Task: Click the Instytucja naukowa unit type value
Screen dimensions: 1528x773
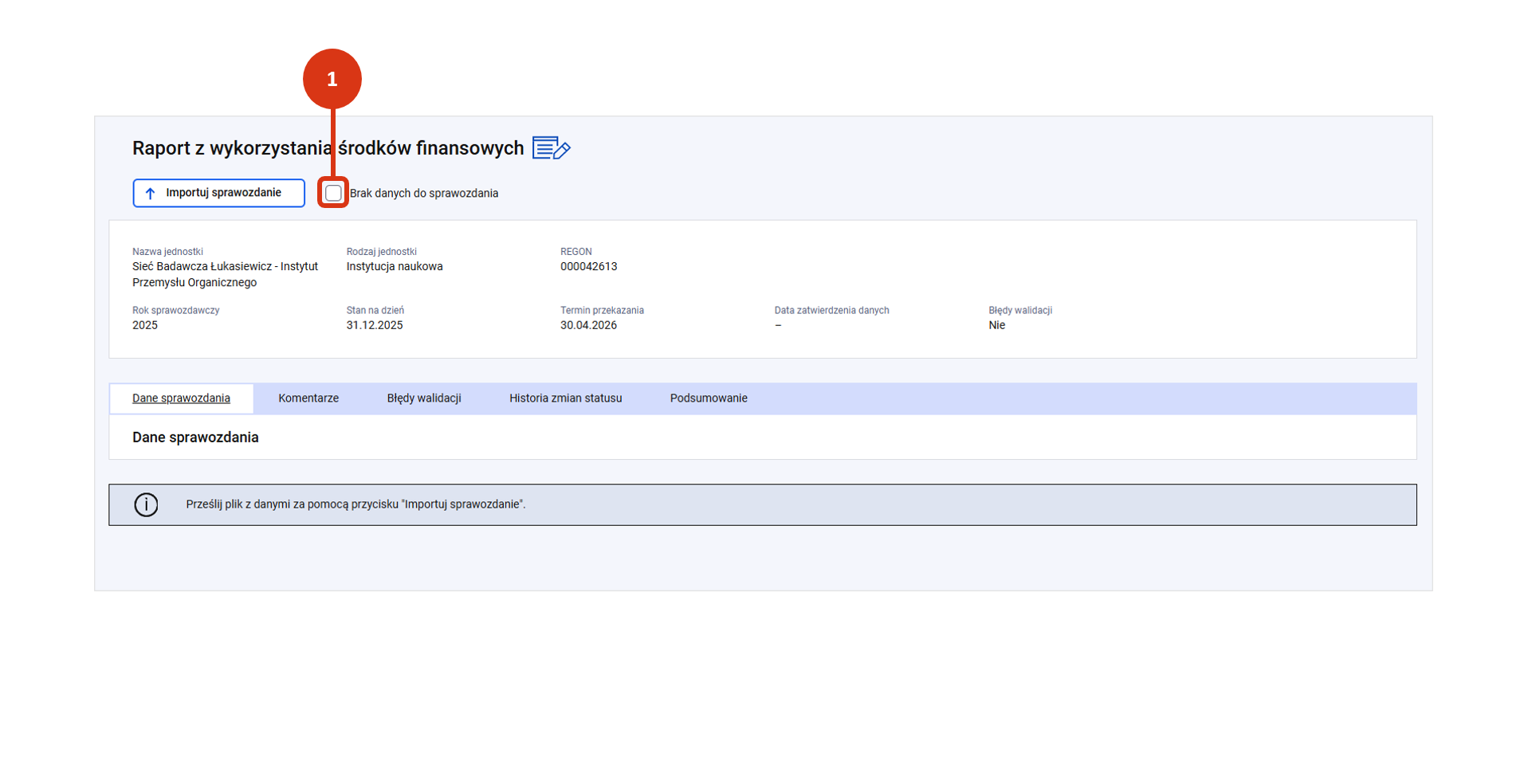Action: coord(394,267)
